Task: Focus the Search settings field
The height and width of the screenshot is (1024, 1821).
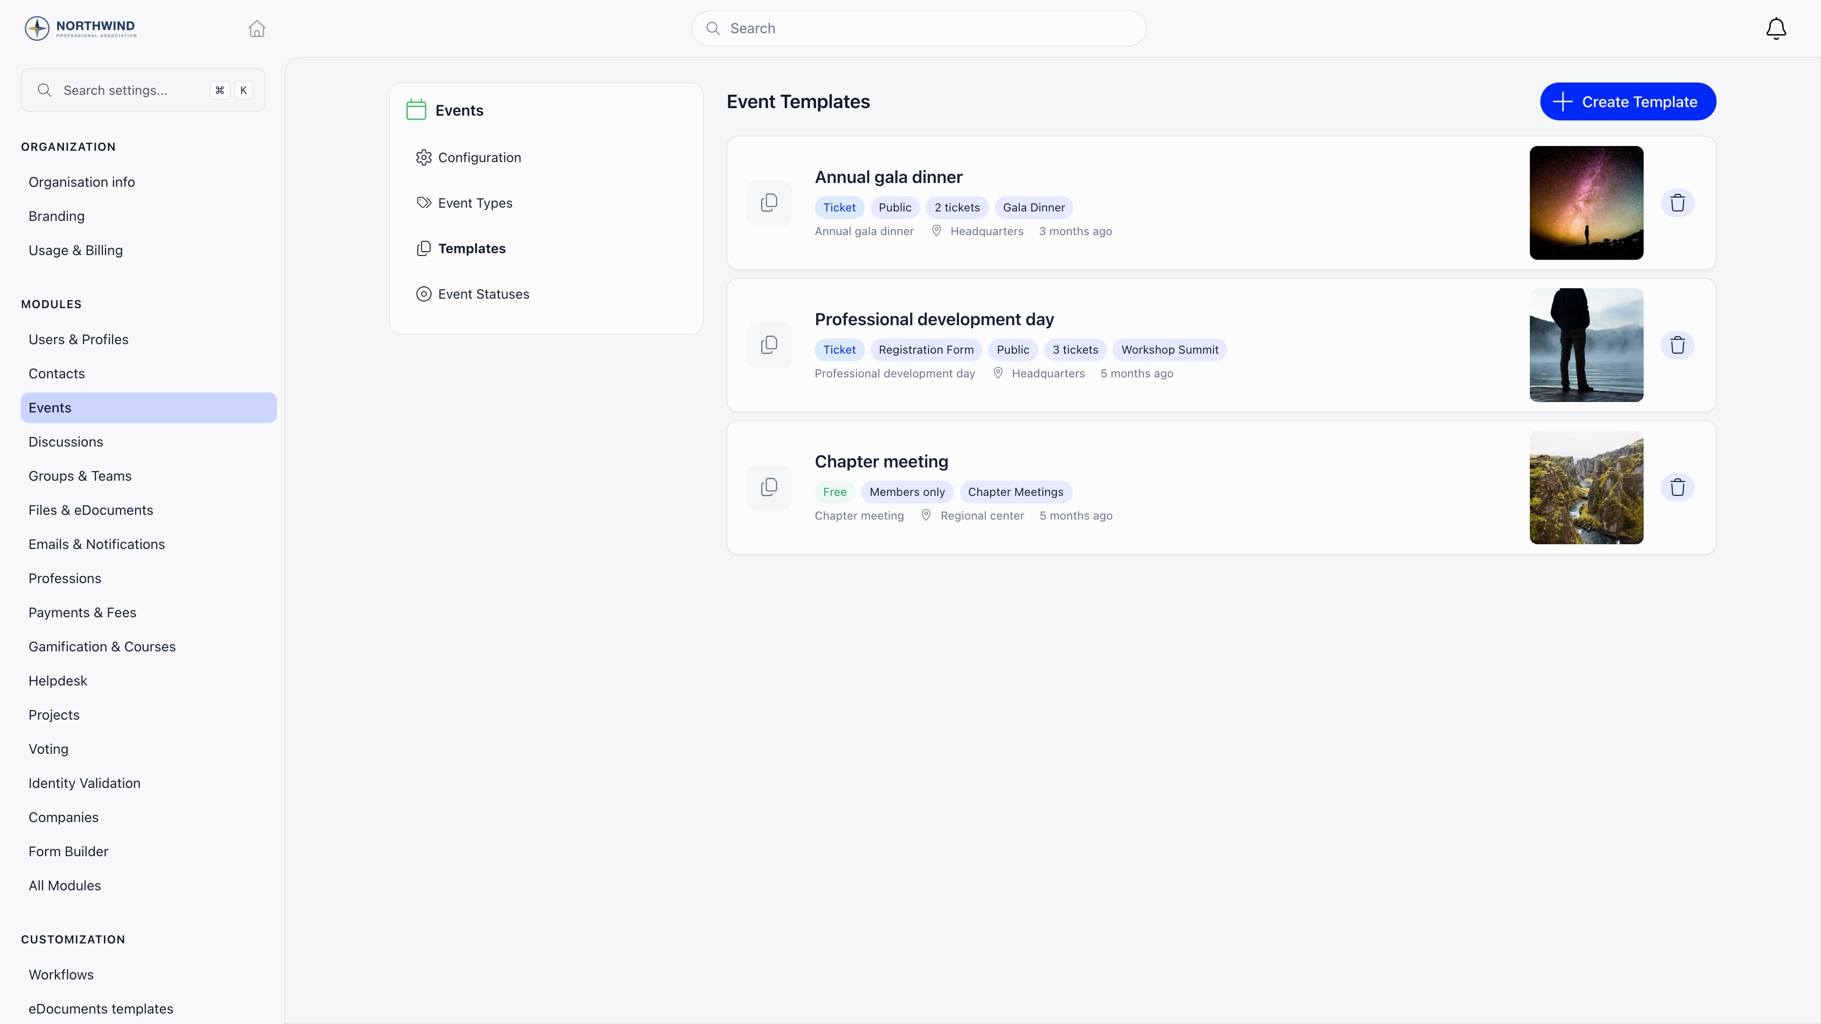Action: point(143,90)
